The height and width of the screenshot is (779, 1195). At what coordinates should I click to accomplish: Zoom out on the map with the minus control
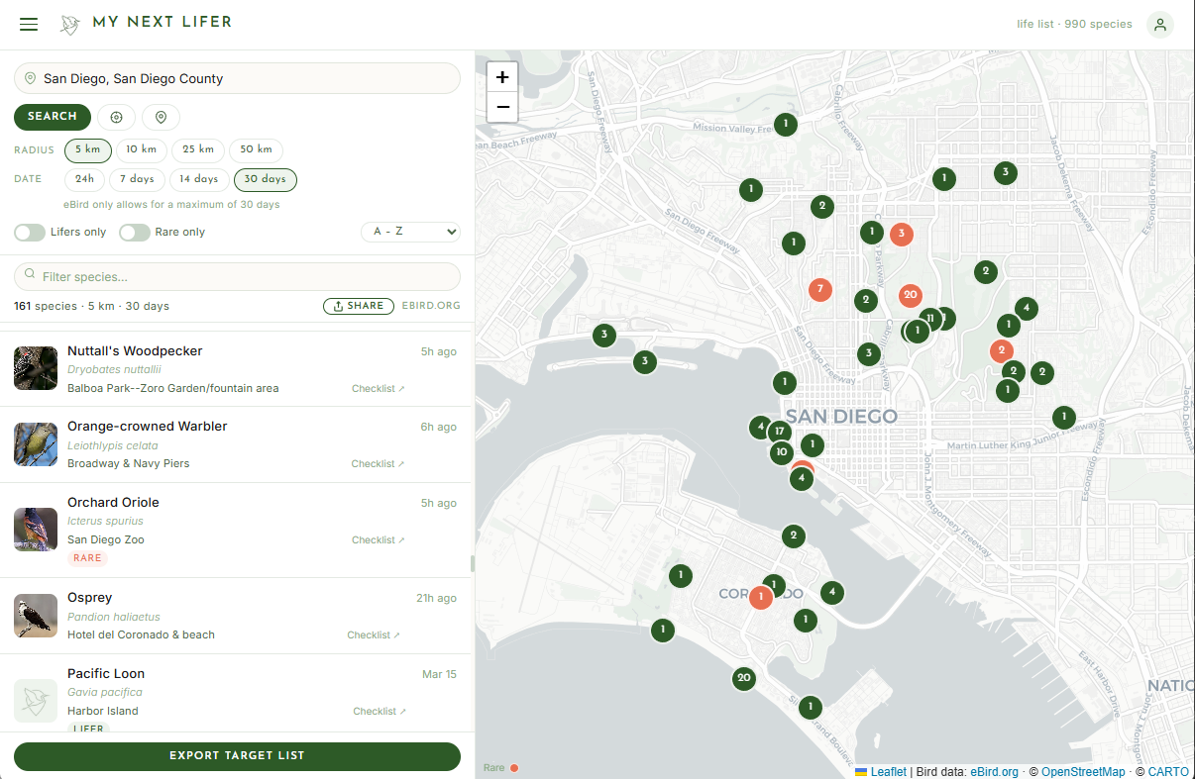tap(501, 107)
